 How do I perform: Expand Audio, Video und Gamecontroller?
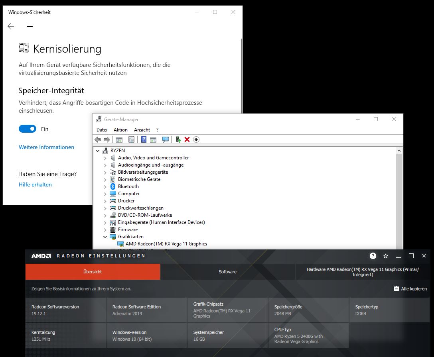coord(105,158)
